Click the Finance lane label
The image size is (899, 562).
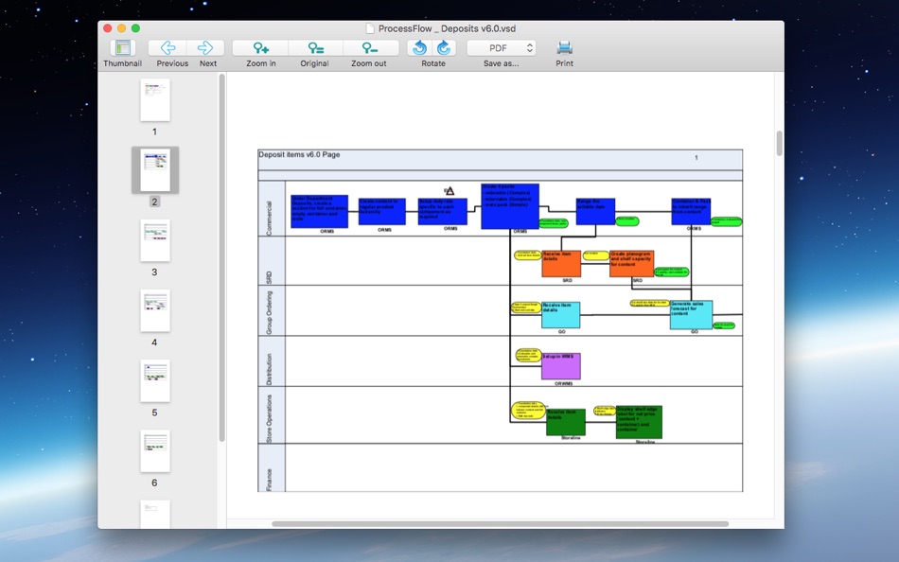[269, 480]
